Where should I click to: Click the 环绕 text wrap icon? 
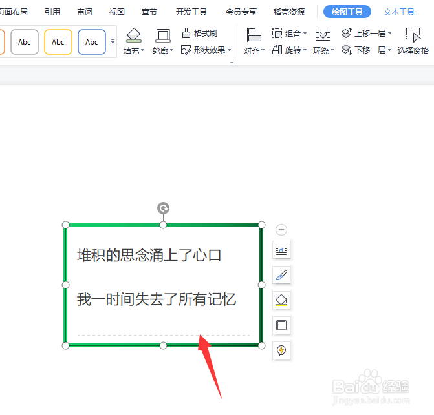(x=323, y=35)
